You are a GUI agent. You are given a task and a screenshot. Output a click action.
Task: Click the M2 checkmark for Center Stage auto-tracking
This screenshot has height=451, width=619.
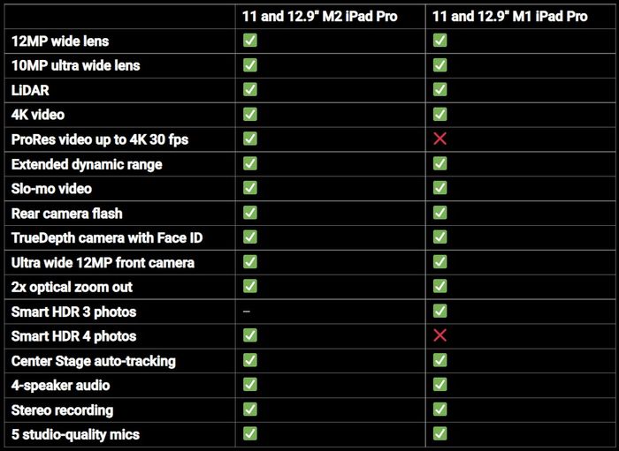(250, 360)
